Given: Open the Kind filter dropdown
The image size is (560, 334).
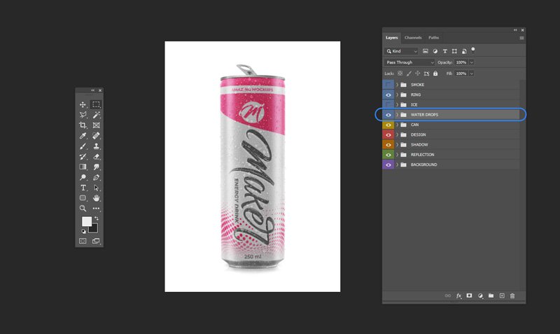Looking at the screenshot, I should (x=401, y=51).
